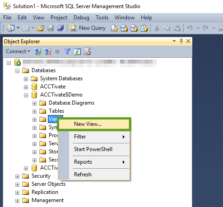The height and width of the screenshot is (207, 223).
Task: Expand the Views folder
Action: tap(34, 120)
